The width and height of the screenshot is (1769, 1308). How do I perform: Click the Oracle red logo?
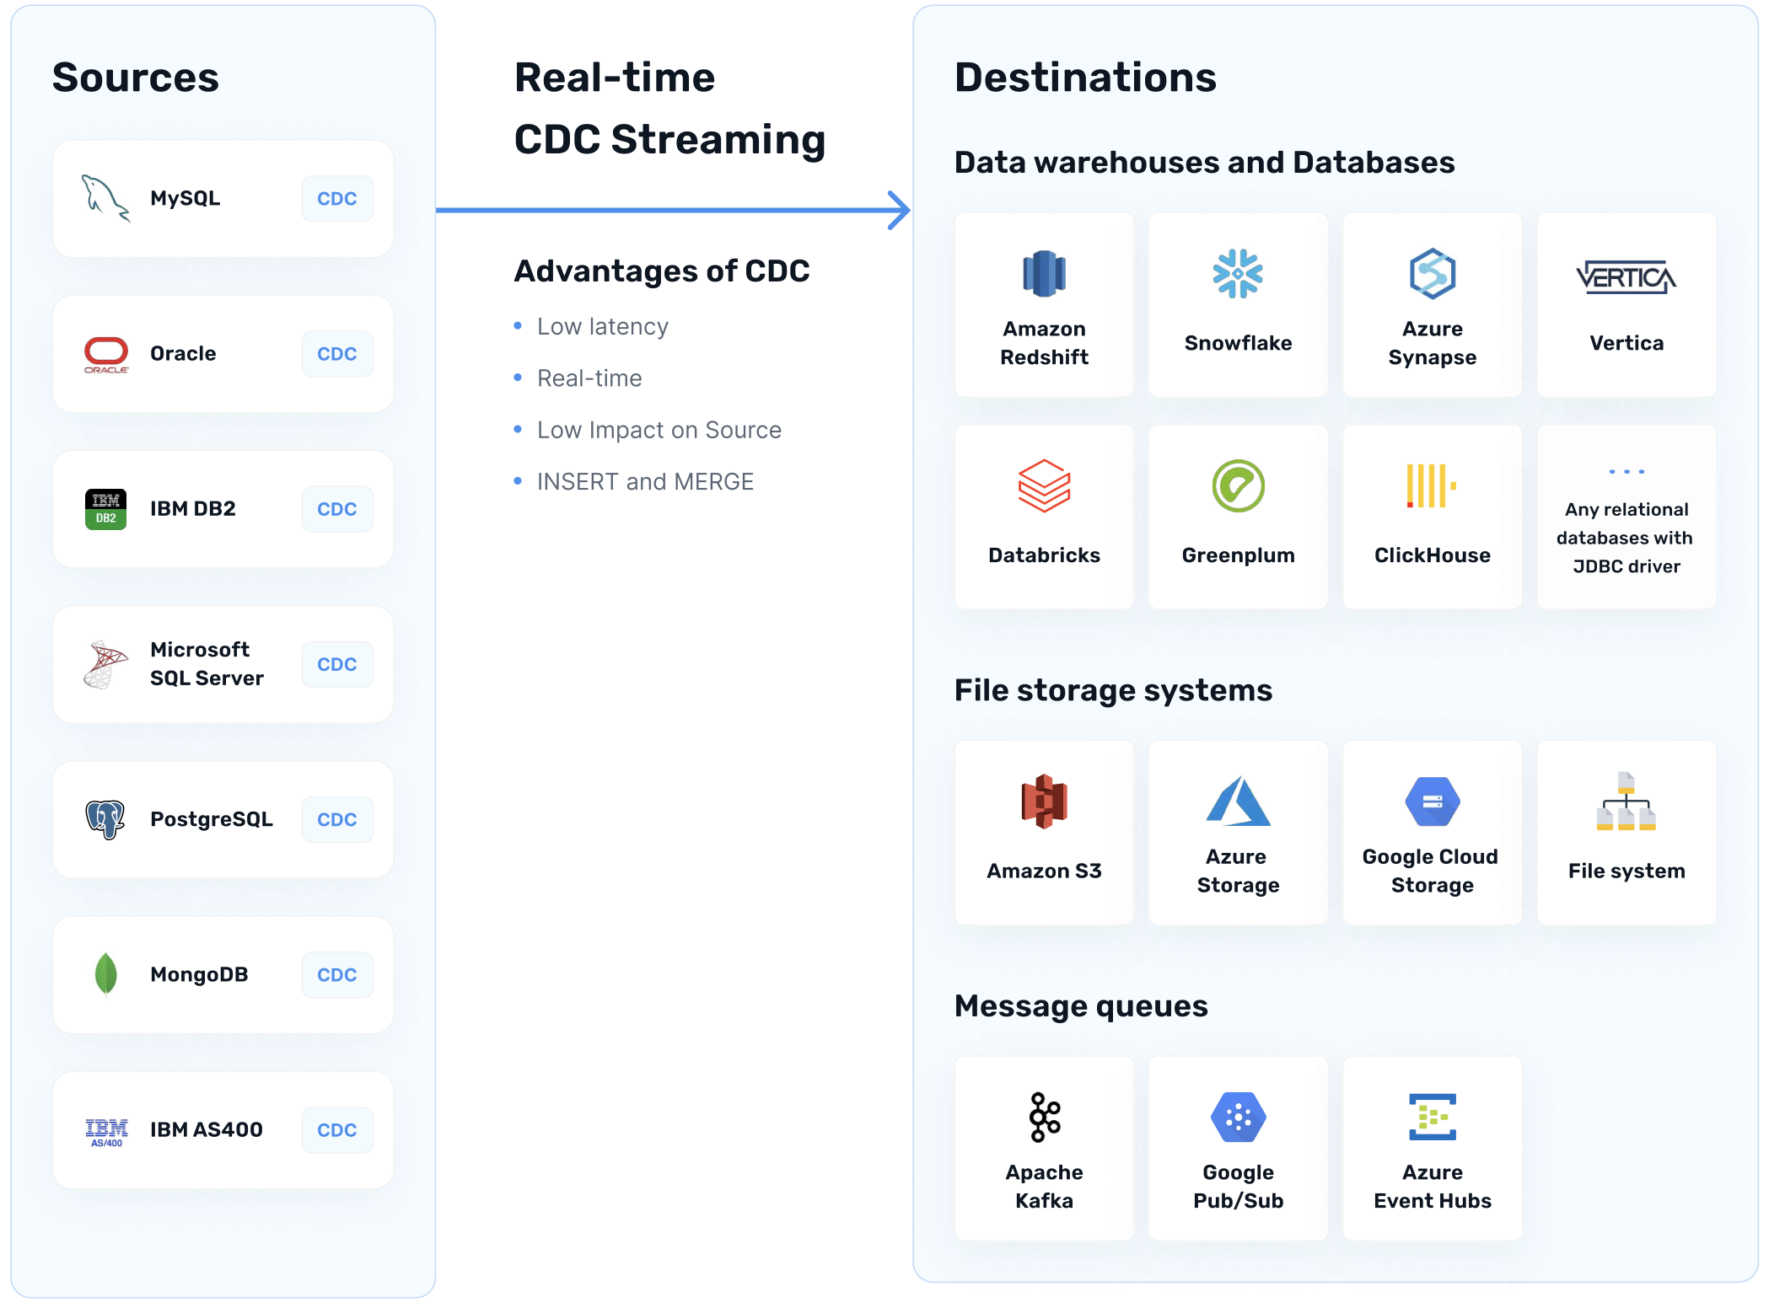pos(106,355)
